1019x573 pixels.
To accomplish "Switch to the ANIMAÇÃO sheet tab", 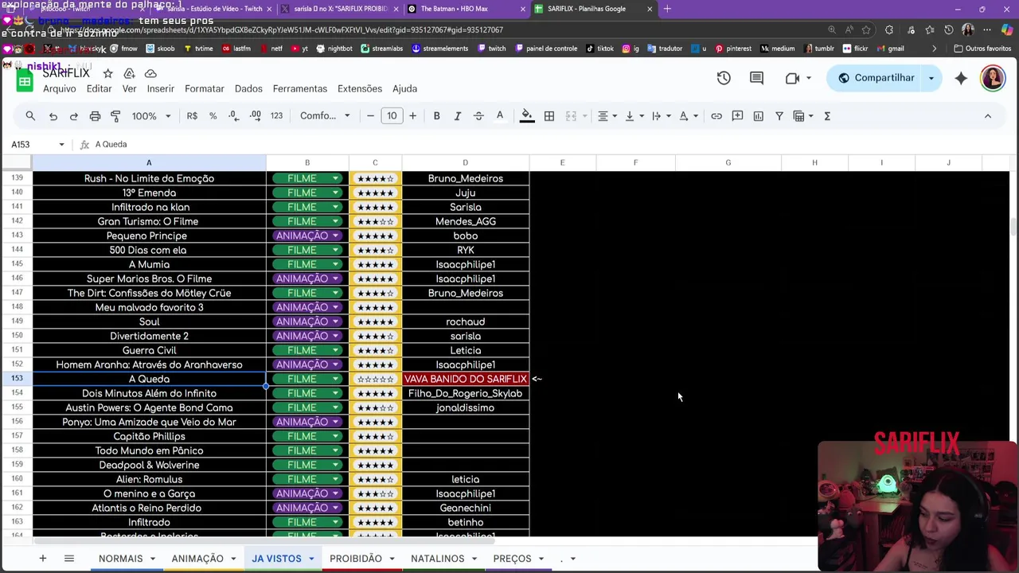I will click(x=197, y=559).
